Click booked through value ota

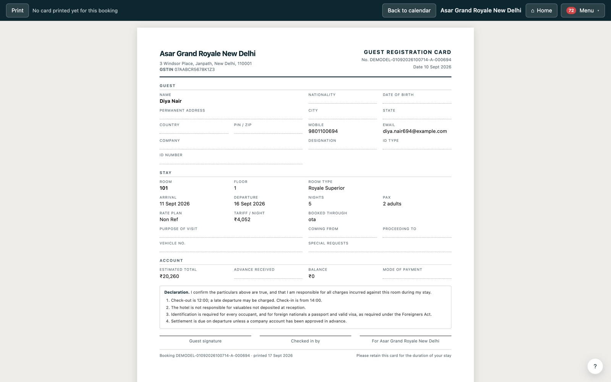(312, 219)
